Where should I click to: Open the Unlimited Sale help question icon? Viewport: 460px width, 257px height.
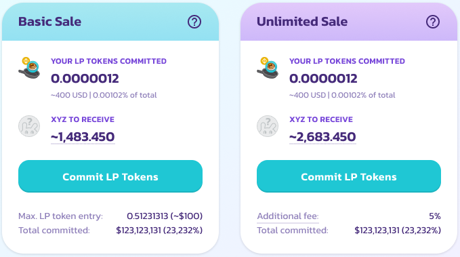(x=433, y=22)
